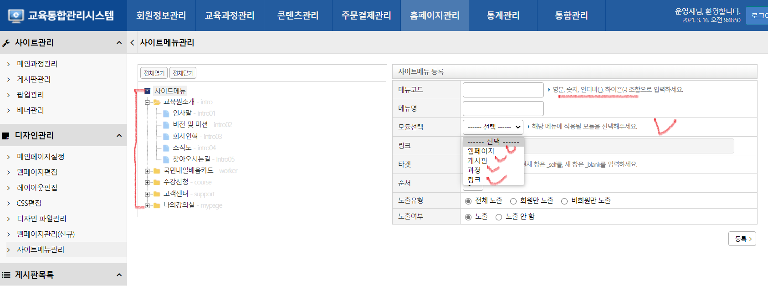Open the 통계관리 top menu

pyautogui.click(x=503, y=15)
